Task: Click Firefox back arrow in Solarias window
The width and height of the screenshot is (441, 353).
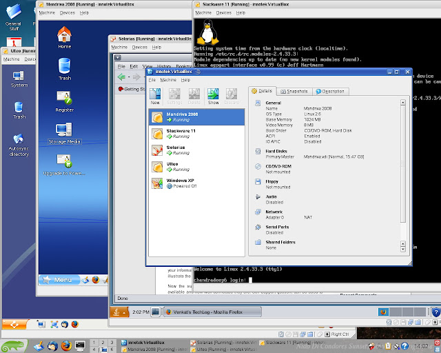Action: pyautogui.click(x=121, y=77)
